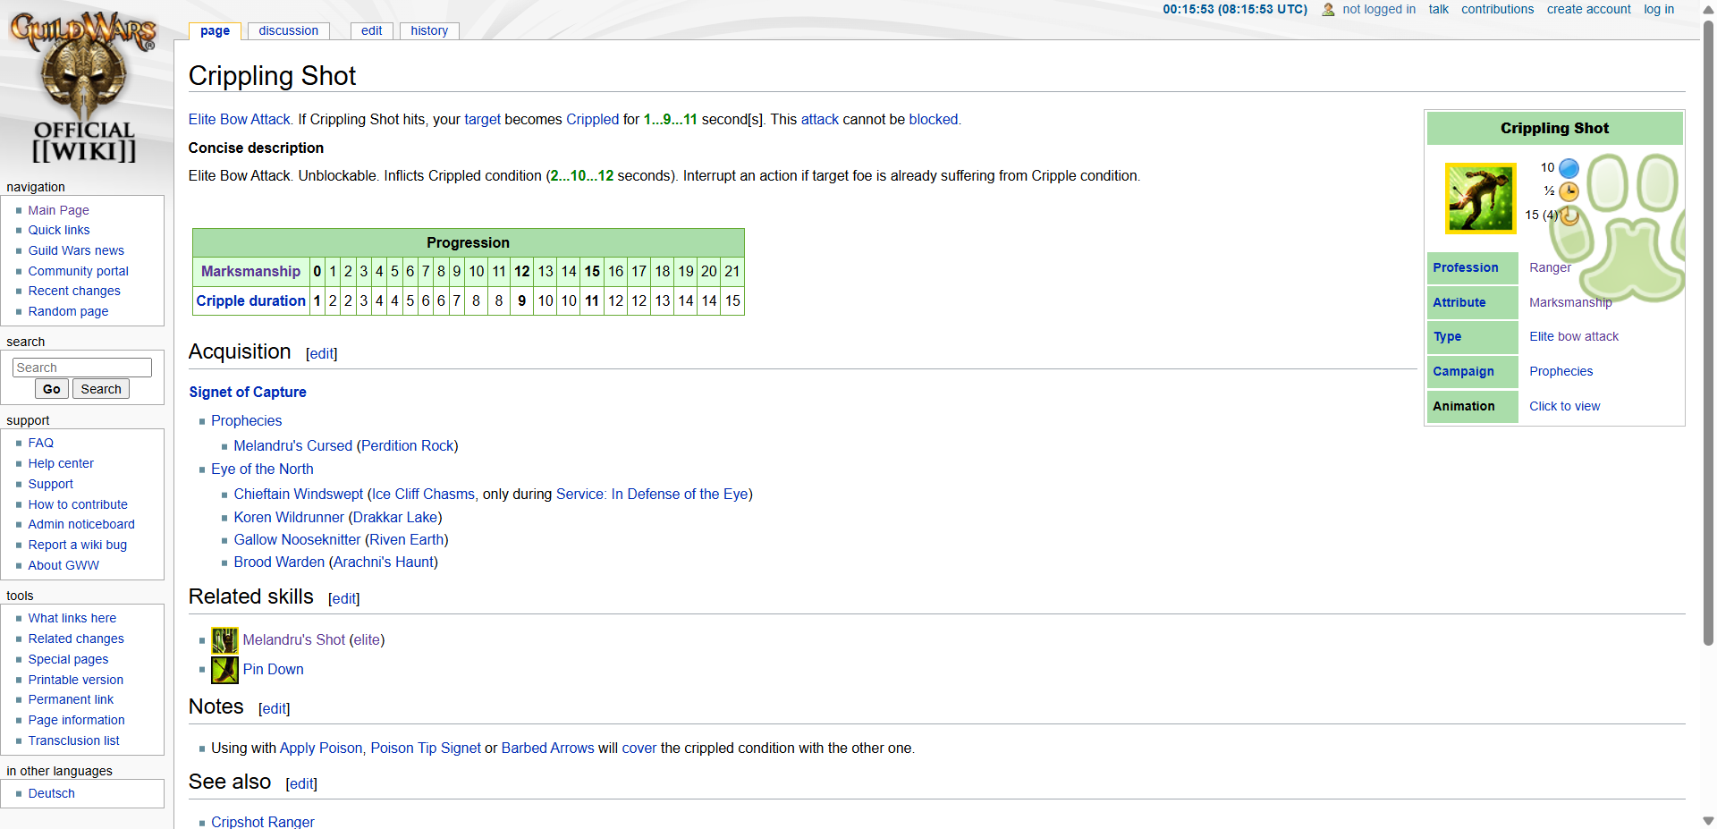This screenshot has height=829, width=1717.
Task: Open Page information
Action: (x=76, y=720)
